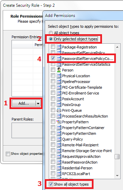Click the Print-Queue printer icon
123x190 pixels.
59,110
